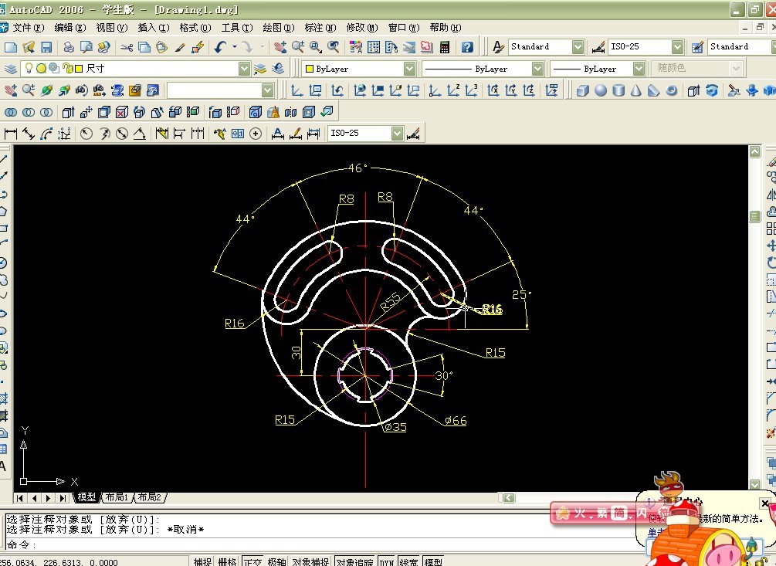776x566 pixels.
Task: Click the Box solid tool
Action: [582, 90]
